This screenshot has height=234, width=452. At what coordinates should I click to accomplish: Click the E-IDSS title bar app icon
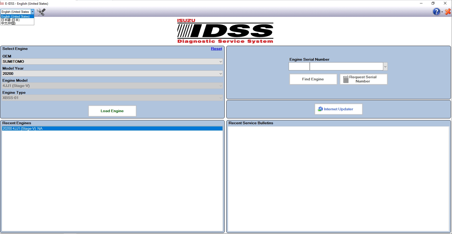(2, 3)
